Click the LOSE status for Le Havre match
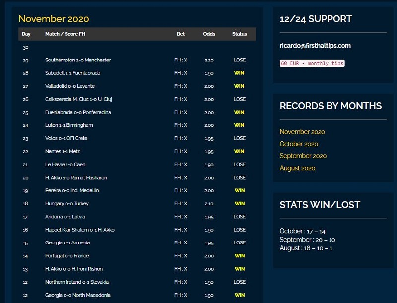Screen dimensions: 397x303 (240, 165)
